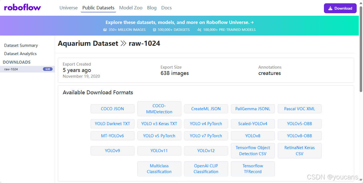
Task: Click the Roboflow logo
Action: (x=23, y=8)
